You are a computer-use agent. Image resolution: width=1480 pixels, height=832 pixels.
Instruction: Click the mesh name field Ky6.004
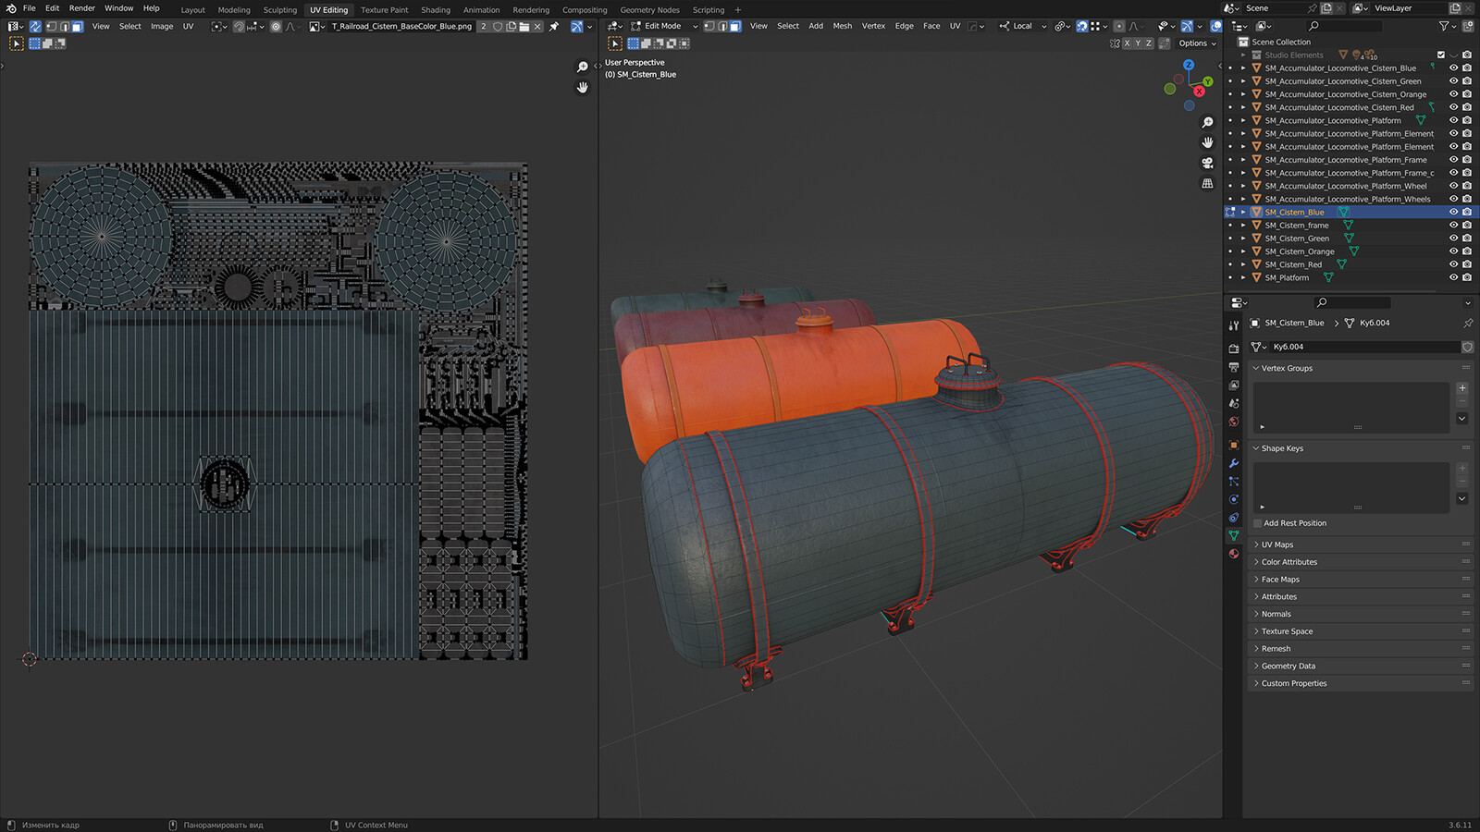(1364, 347)
